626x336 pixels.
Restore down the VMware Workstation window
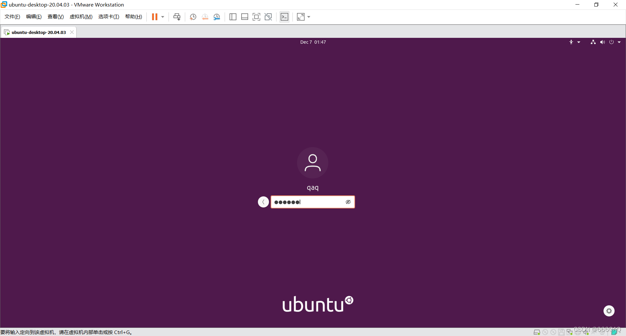[596, 5]
